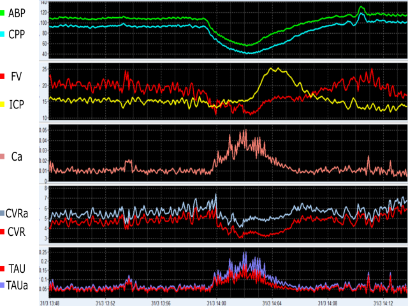Select the red legend swatch of second chart
408x306 pixels.
(3, 76)
